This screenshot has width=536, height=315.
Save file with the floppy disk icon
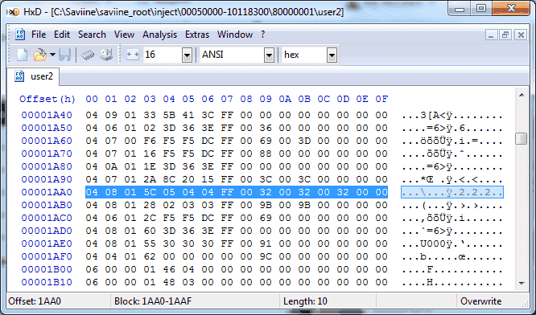(x=64, y=55)
